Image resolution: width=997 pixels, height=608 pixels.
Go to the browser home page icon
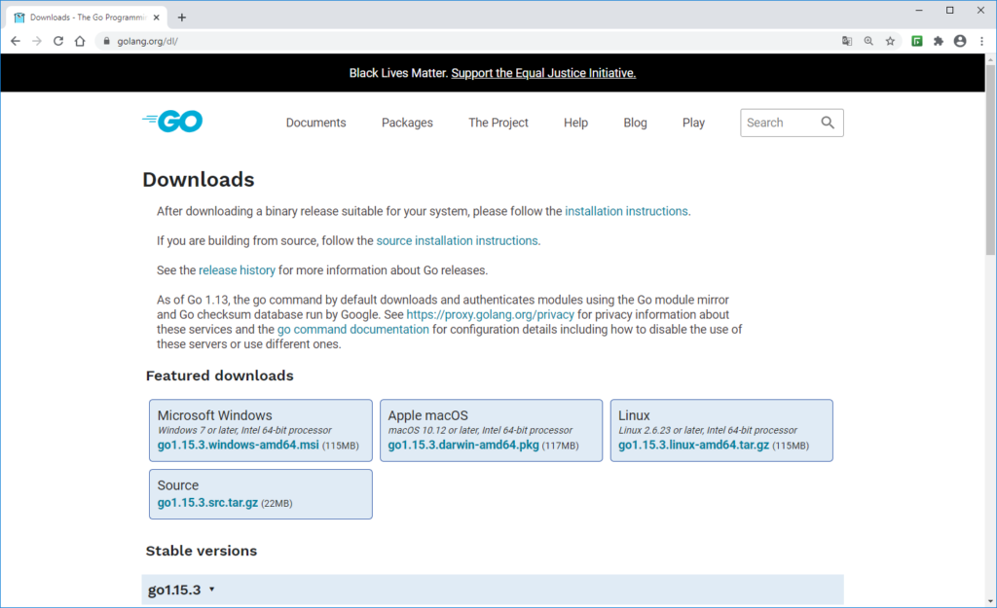point(80,41)
